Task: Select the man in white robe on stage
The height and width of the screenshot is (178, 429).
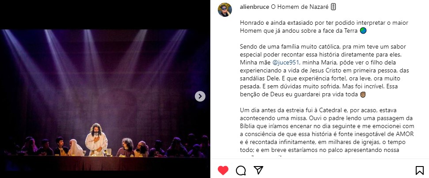Action: pyautogui.click(x=96, y=140)
